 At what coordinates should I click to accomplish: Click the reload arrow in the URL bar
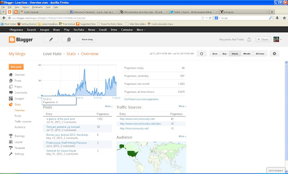point(210,18)
